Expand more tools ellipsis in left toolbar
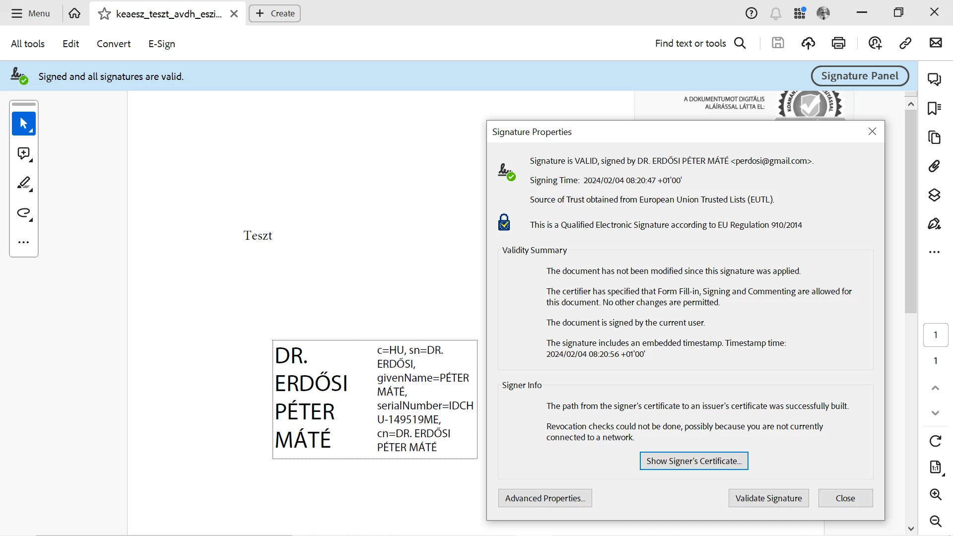This screenshot has height=536, width=953. pyautogui.click(x=23, y=242)
